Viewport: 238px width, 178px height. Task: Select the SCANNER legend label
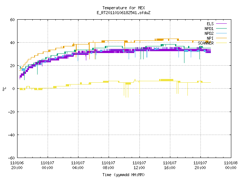pyautogui.click(x=206, y=43)
